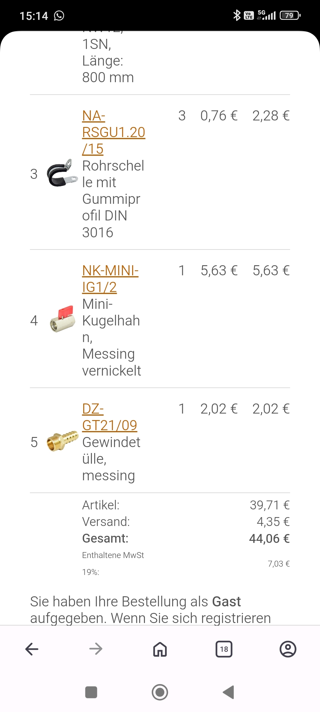Go to the browser home page
Viewport: 320px width, 712px height.
160,649
